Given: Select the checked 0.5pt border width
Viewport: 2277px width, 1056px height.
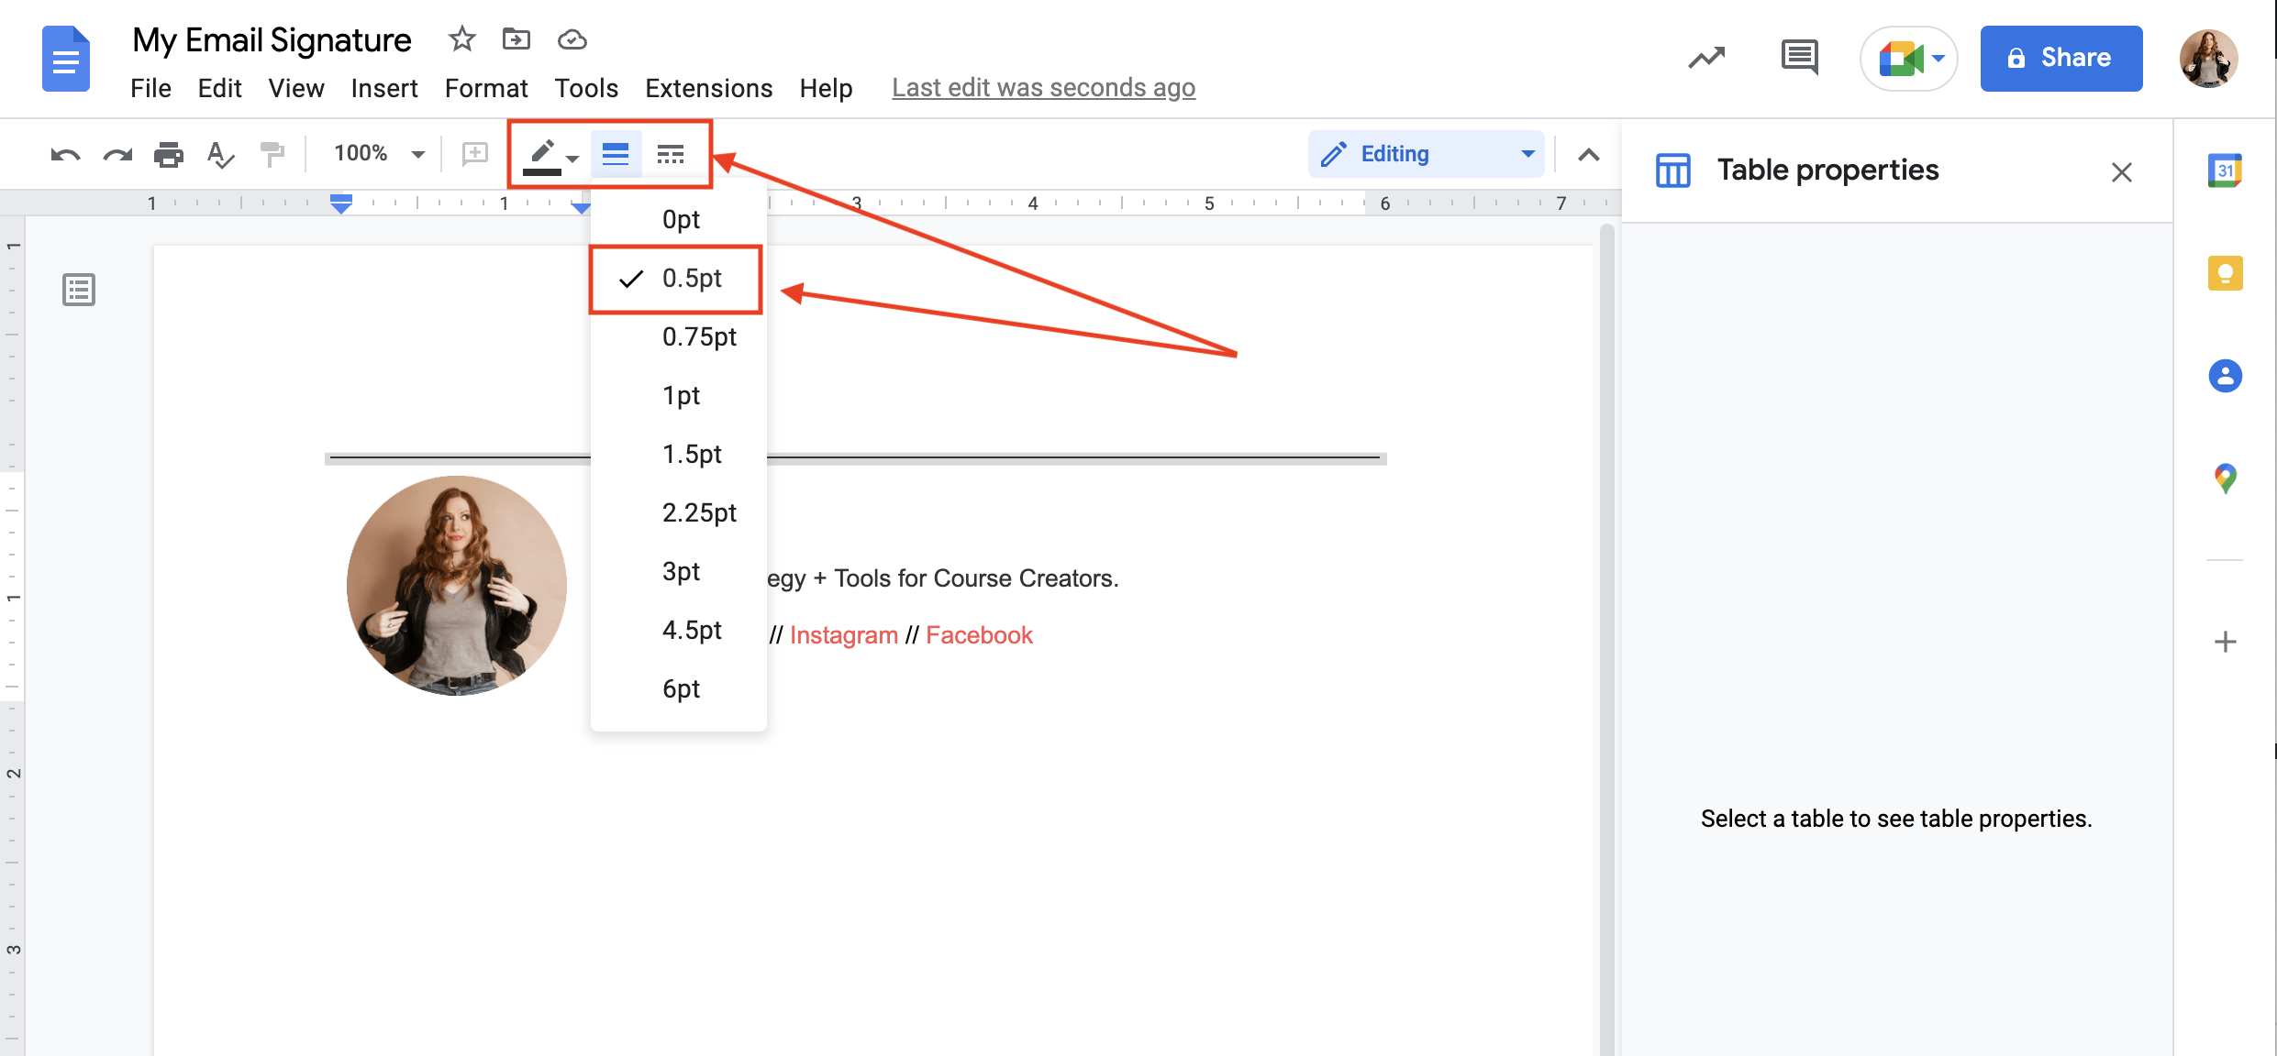Looking at the screenshot, I should tap(677, 279).
